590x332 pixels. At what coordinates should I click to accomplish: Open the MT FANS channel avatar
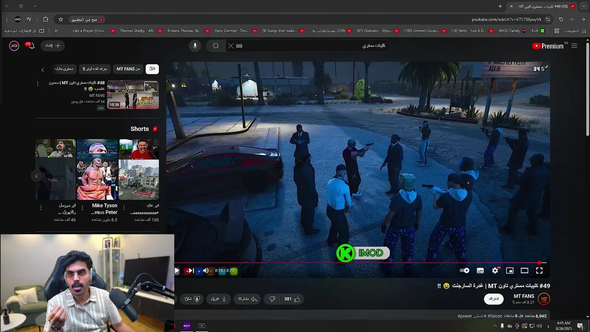pos(544,299)
